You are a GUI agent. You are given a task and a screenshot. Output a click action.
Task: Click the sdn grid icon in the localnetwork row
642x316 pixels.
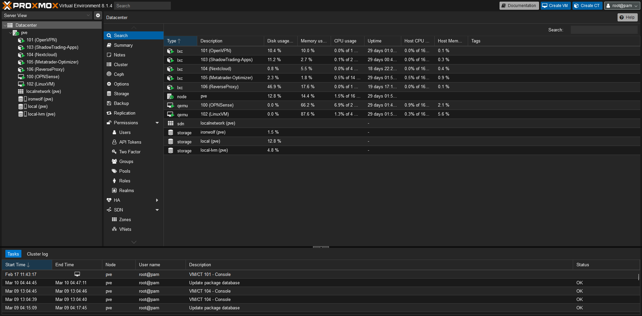(x=171, y=123)
